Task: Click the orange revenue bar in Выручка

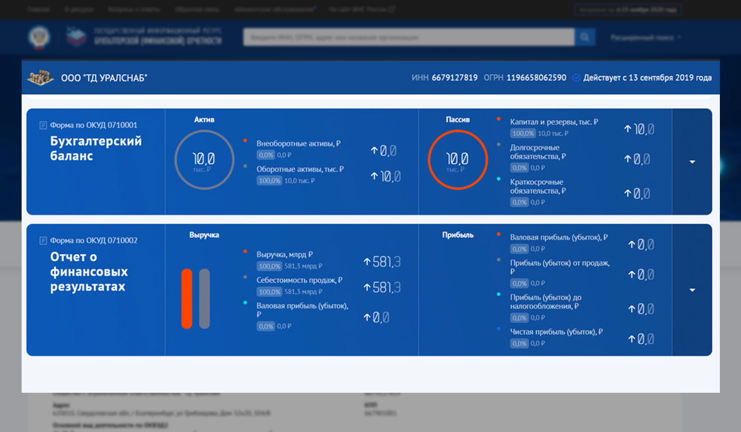Action: click(187, 299)
